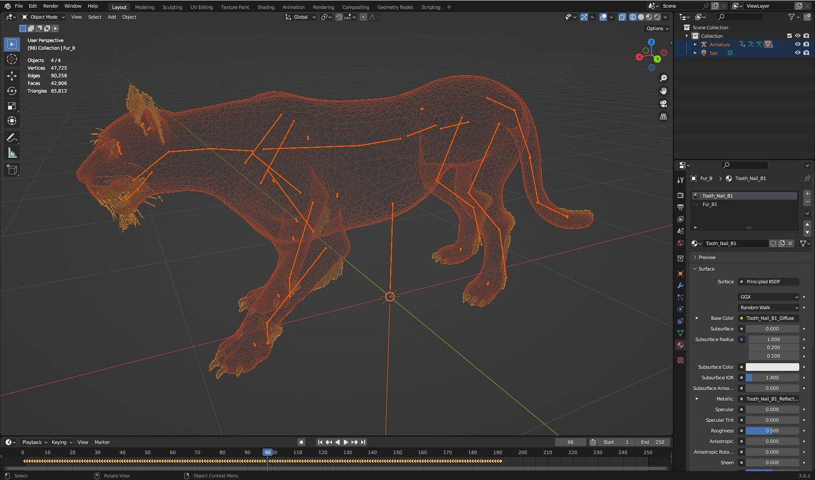The image size is (815, 480).
Task: Click the Roughness slider
Action: pos(772,431)
